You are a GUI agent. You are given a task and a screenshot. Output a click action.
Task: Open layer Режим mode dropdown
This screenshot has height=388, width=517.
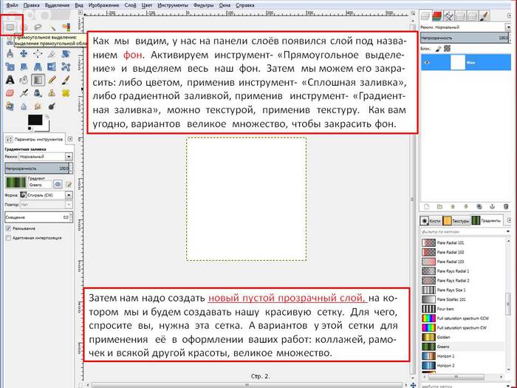coord(508,27)
